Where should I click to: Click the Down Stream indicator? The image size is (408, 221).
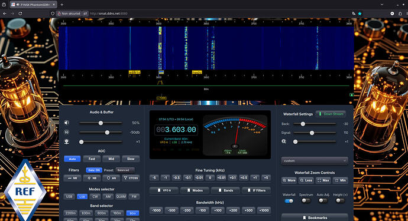[x=331, y=114]
